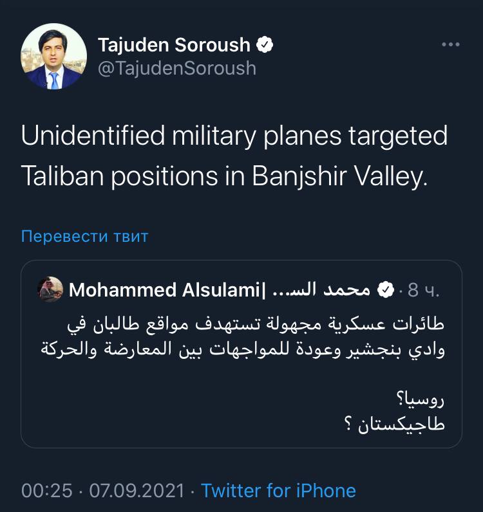Screen dimensions: 483x512
Task: Click "Перевести твит" to translate the tweet
Action: point(84,236)
